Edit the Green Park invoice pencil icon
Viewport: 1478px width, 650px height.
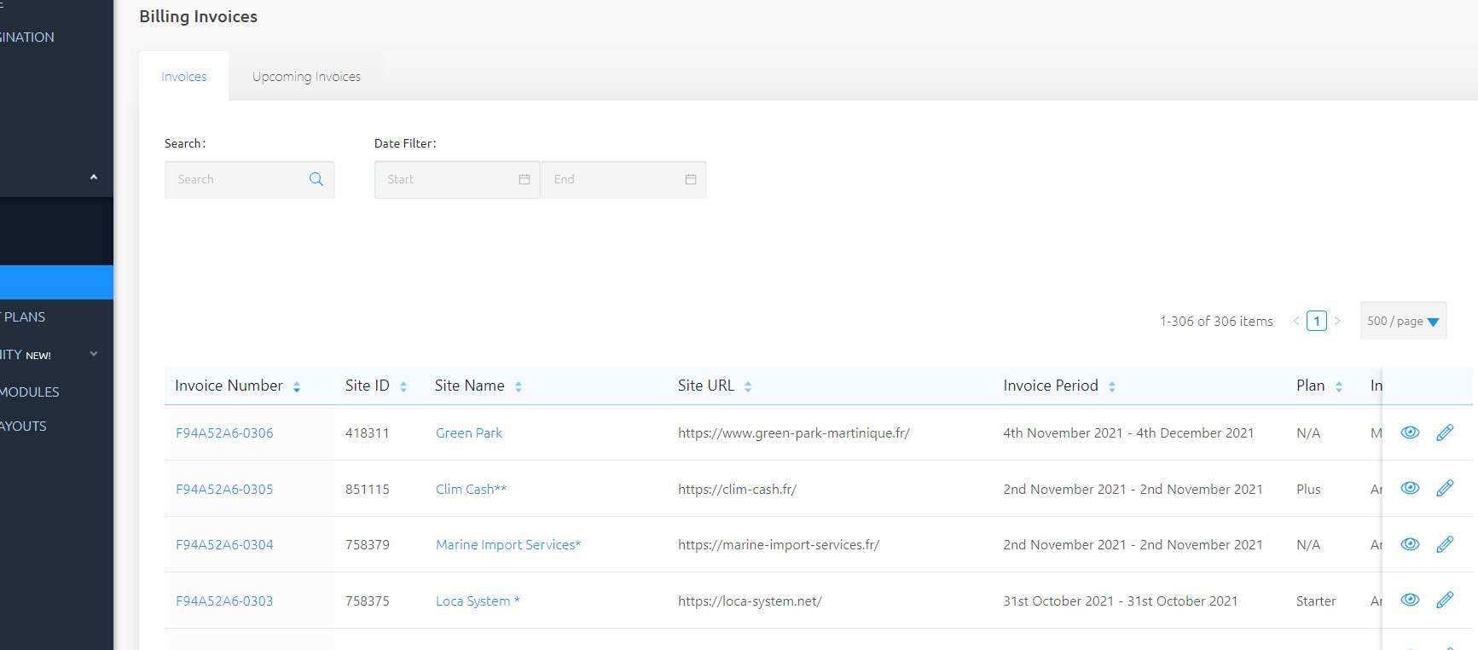[1444, 432]
